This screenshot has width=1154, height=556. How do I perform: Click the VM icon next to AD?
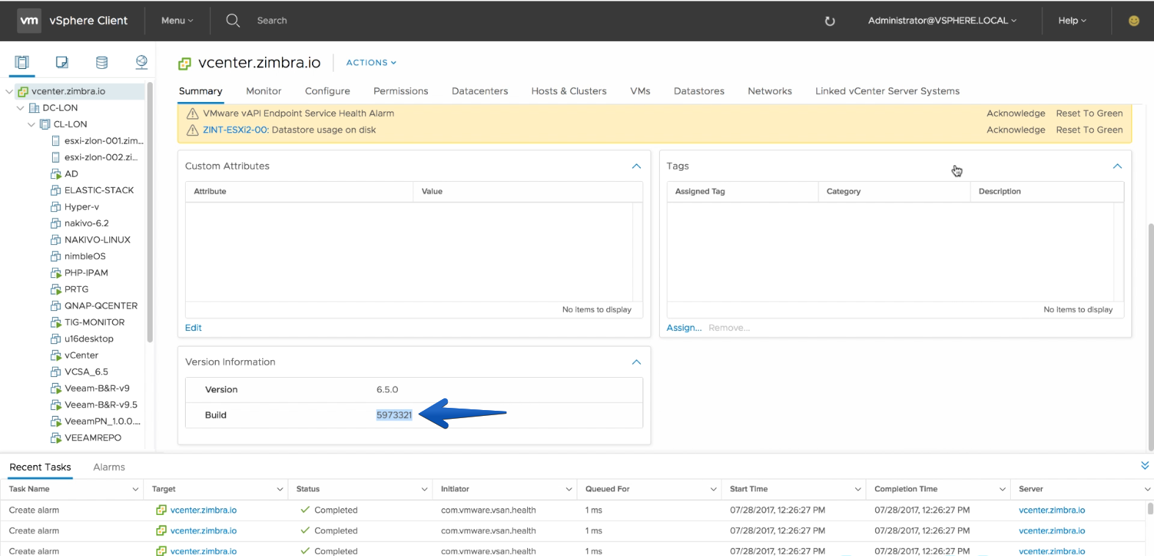pyautogui.click(x=56, y=174)
